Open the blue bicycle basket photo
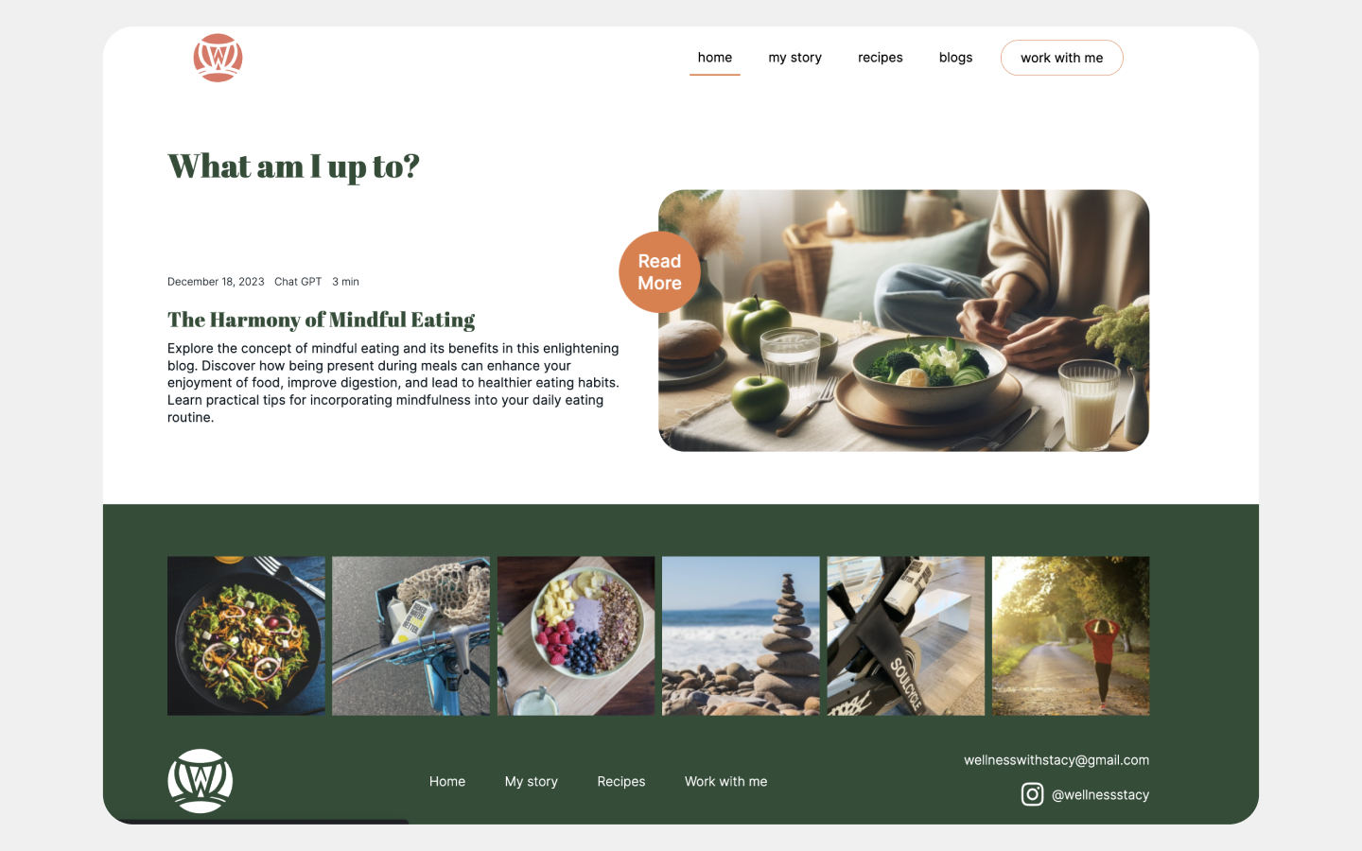This screenshot has width=1362, height=851. coord(411,635)
